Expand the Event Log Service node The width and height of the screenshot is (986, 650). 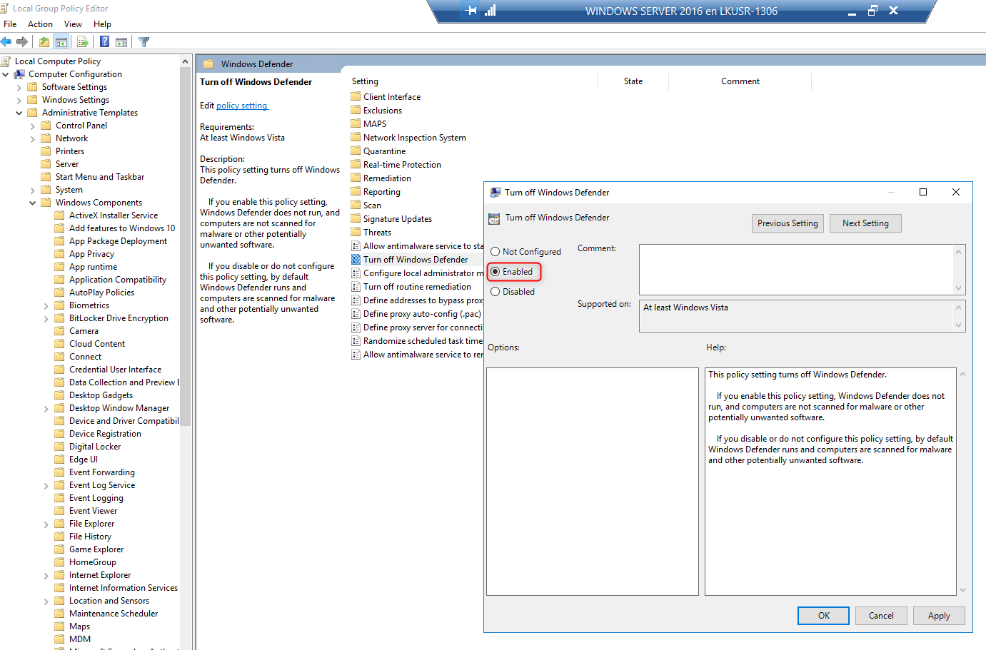pyautogui.click(x=46, y=485)
